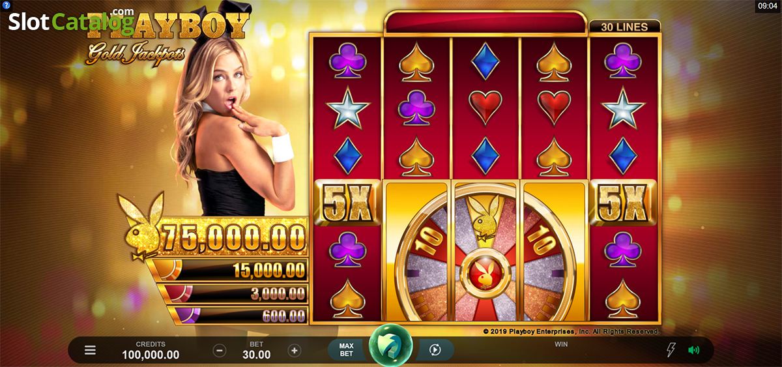
Task: Click the blue help question mark icon
Action: [x=5, y=5]
